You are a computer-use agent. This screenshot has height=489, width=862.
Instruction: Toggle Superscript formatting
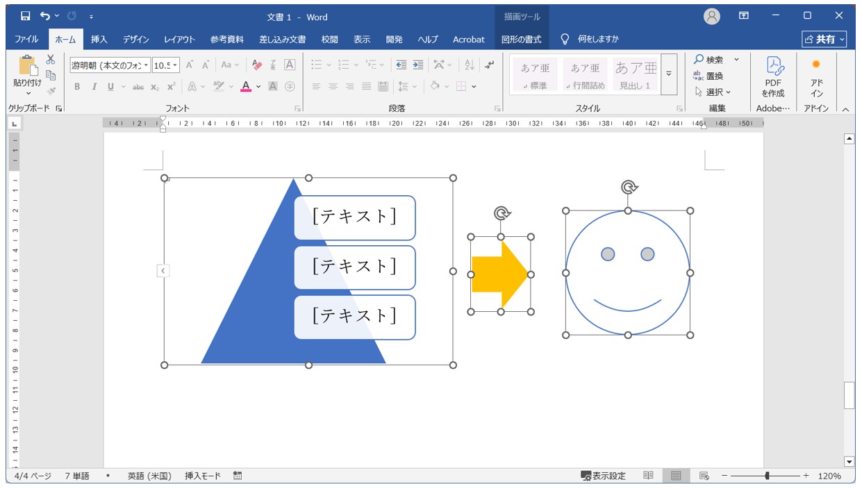[171, 87]
